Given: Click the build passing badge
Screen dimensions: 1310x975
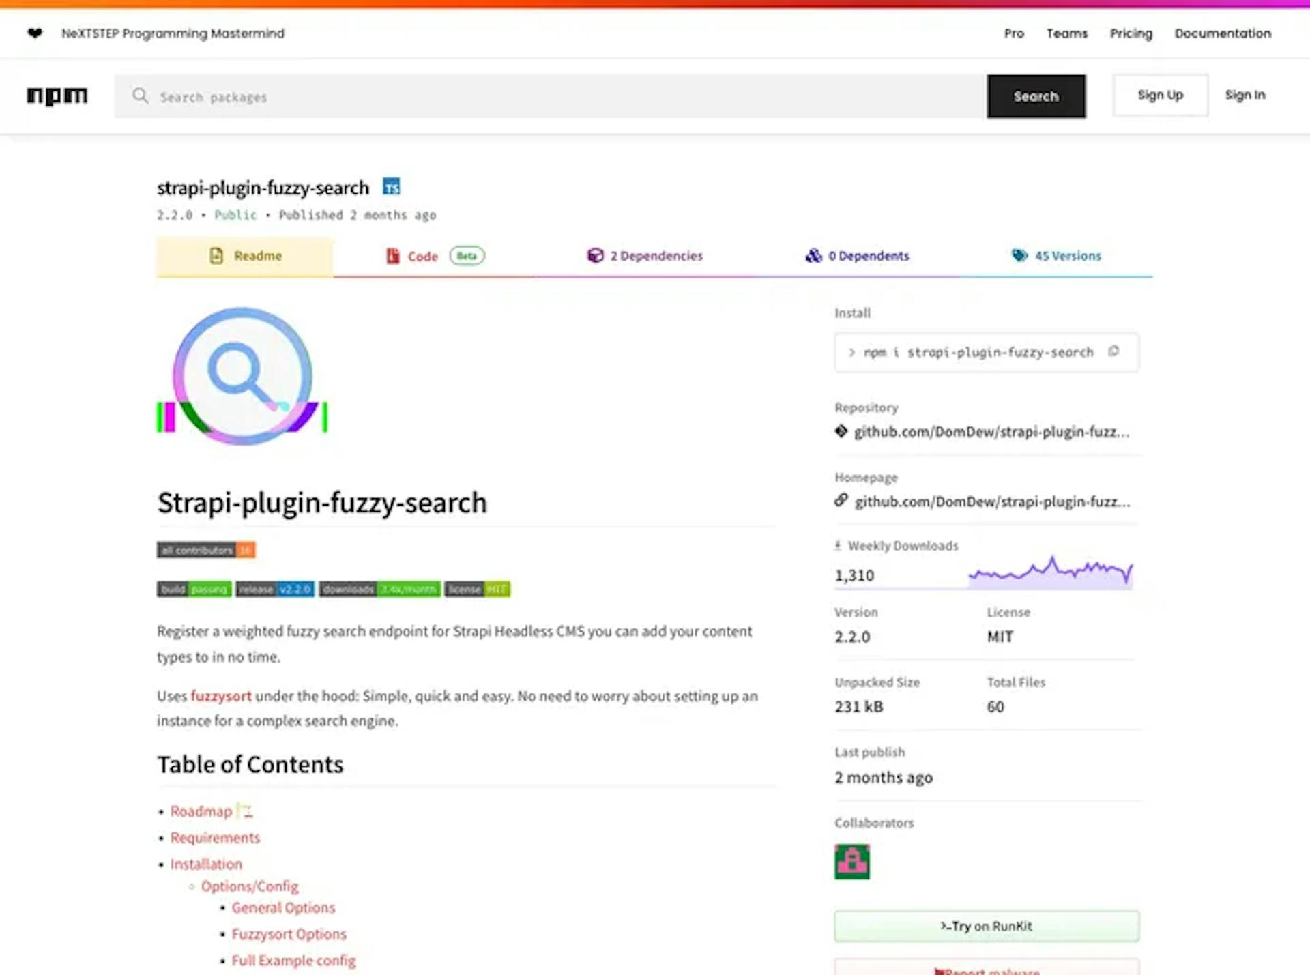Looking at the screenshot, I should (x=194, y=589).
